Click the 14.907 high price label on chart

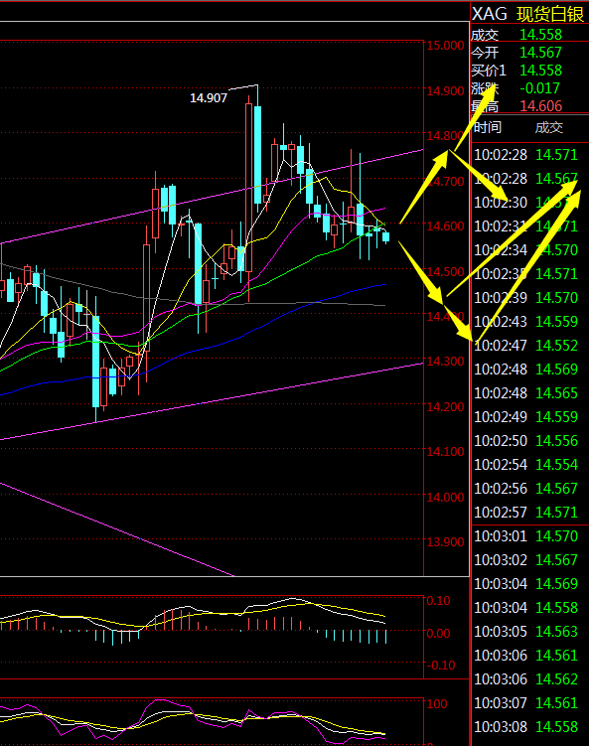(209, 98)
